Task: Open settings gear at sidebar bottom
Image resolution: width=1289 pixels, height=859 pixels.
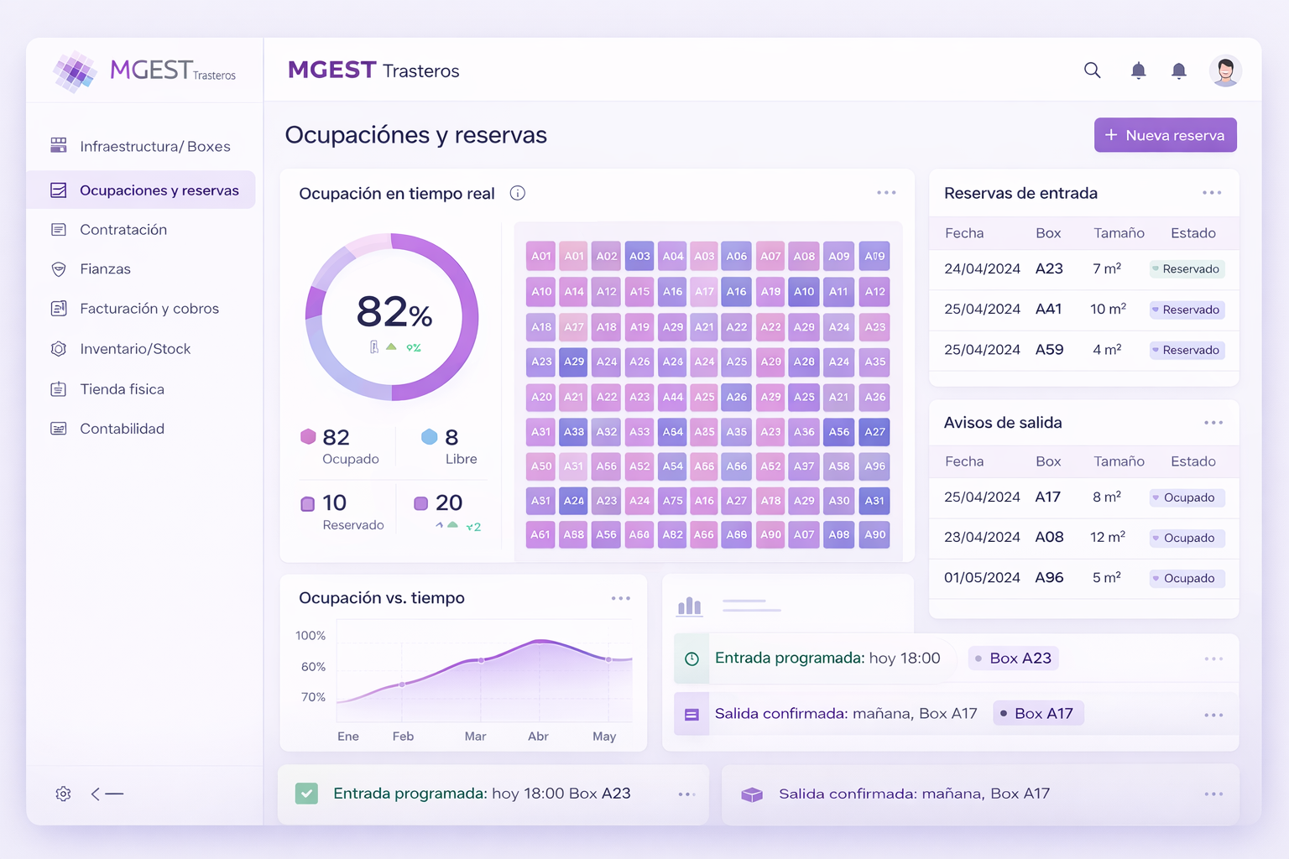Action: pos(63,794)
